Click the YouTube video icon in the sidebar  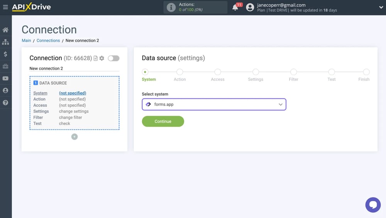(5, 78)
